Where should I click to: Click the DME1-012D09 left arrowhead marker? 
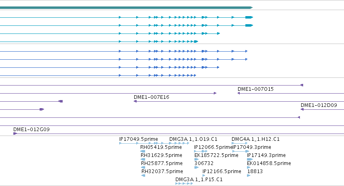[x=302, y=109]
